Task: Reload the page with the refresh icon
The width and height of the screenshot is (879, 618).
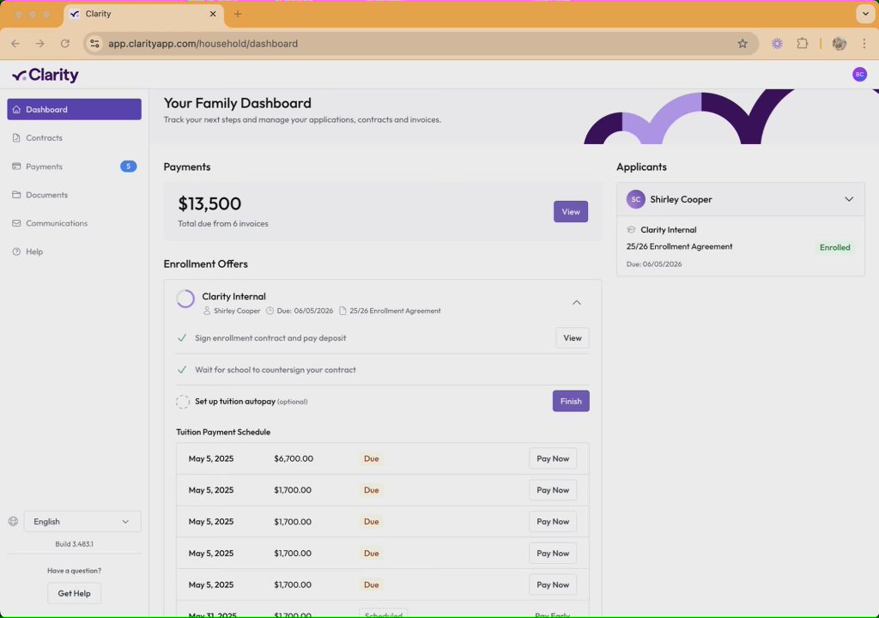Action: coord(65,43)
